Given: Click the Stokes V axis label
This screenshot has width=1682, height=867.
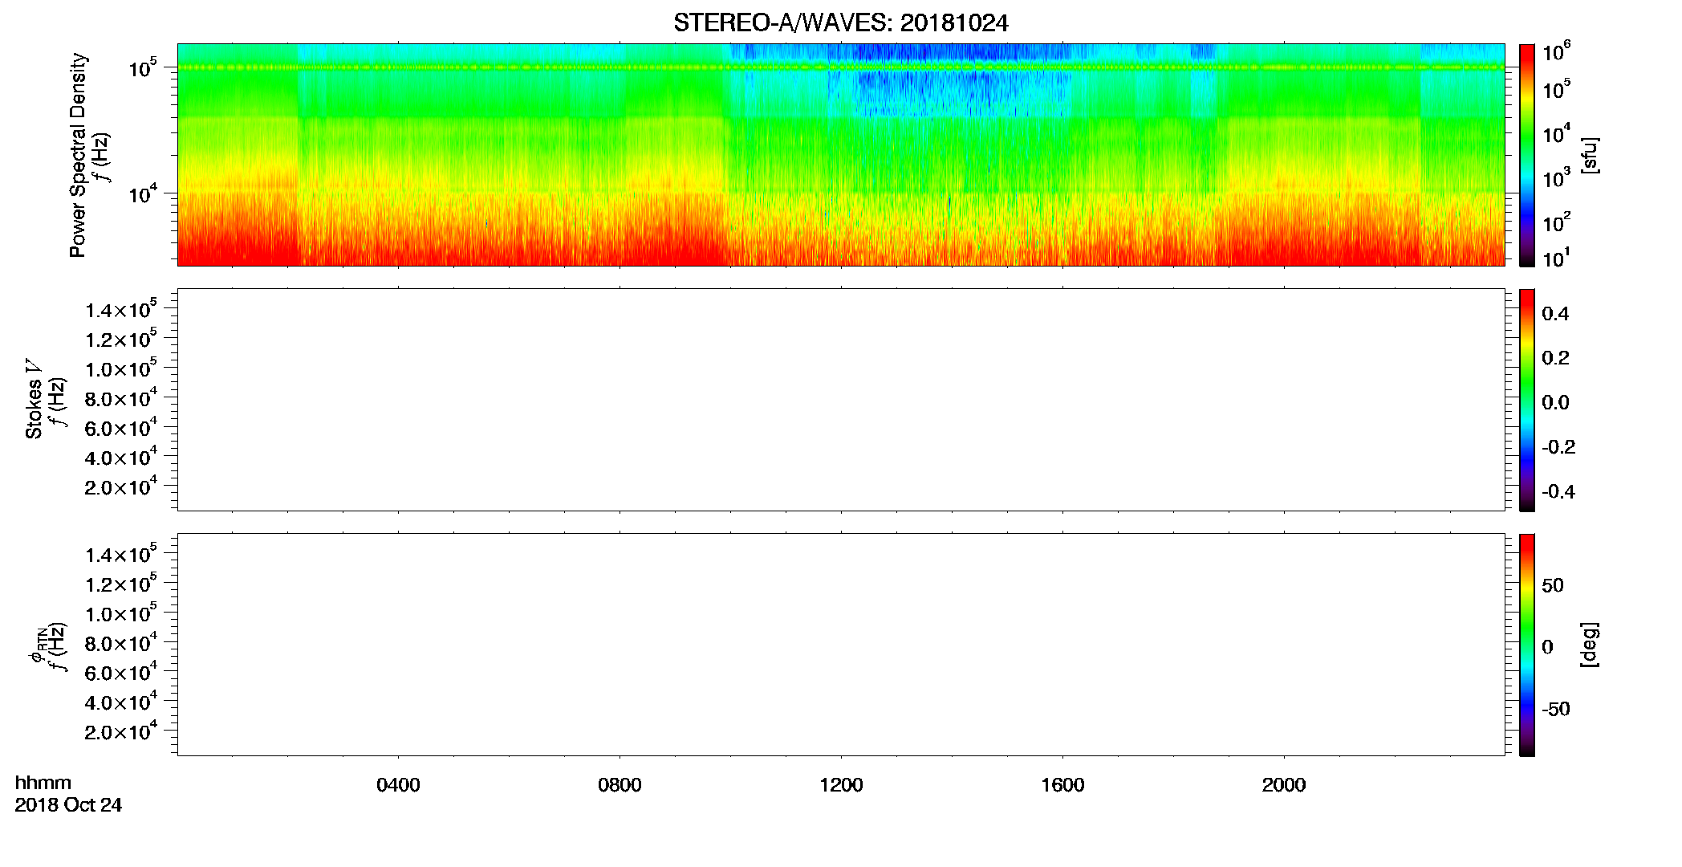Looking at the screenshot, I should coord(34,399).
